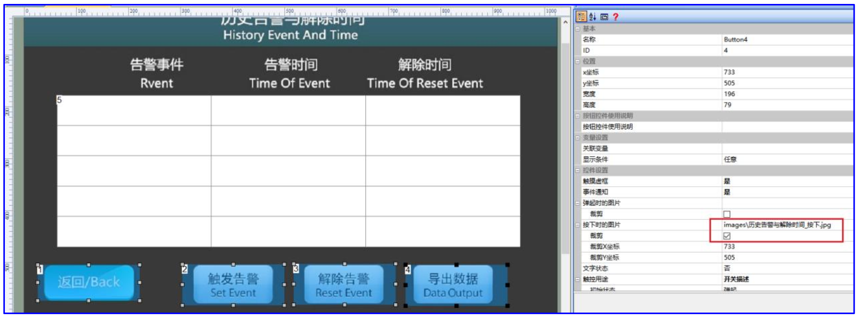856x317 pixels.
Task: Edit the 裁剪X坐标 value 733
Action: click(x=787, y=246)
